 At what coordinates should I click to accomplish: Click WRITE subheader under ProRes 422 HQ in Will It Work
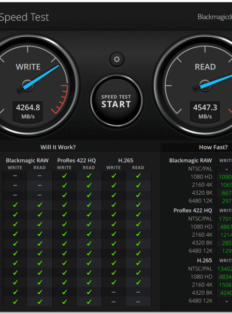pyautogui.click(x=64, y=168)
